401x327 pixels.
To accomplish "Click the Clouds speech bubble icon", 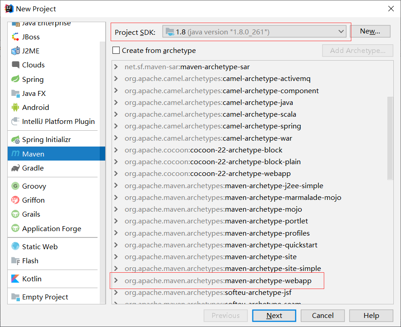I will click(x=15, y=65).
